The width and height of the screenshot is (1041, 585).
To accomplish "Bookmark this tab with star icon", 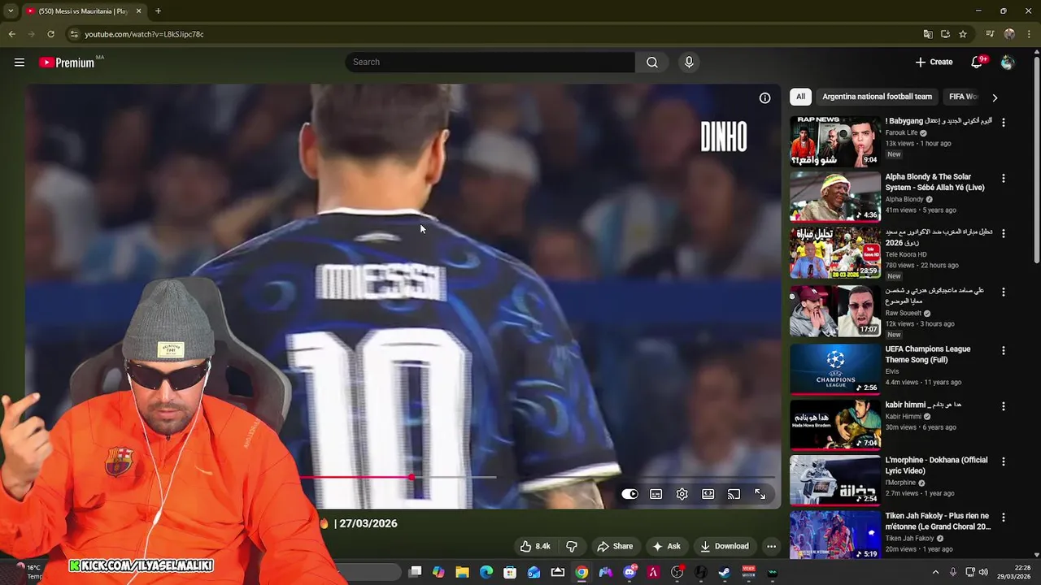I will (963, 34).
